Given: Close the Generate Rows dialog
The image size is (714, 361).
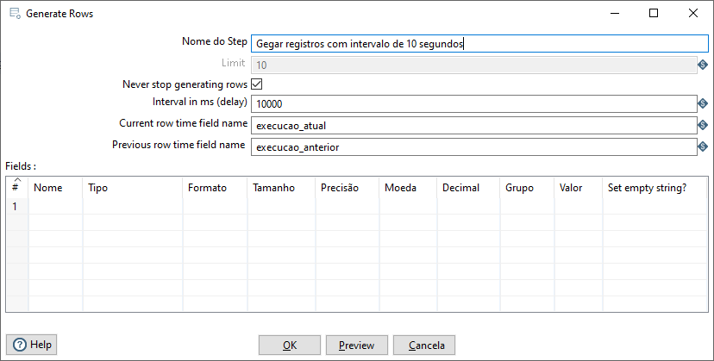Looking at the screenshot, I should (693, 13).
